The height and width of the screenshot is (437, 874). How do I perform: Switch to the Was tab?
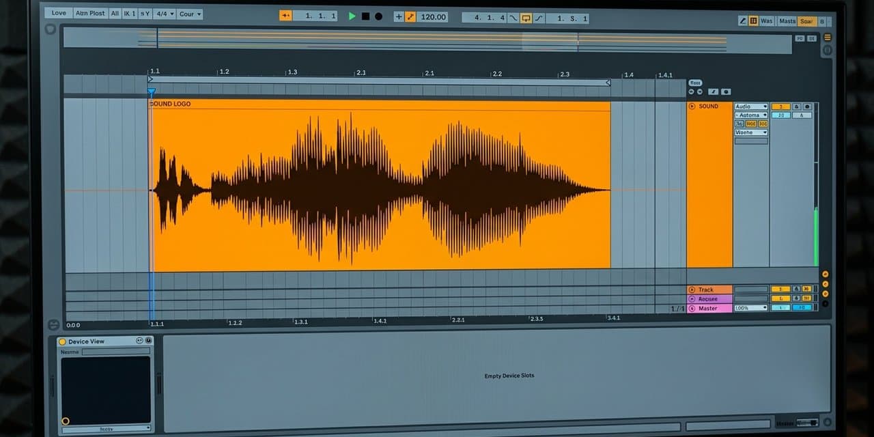[767, 21]
